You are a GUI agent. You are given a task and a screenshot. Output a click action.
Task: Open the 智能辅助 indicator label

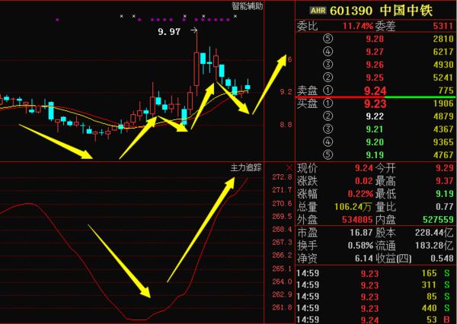tap(247, 6)
